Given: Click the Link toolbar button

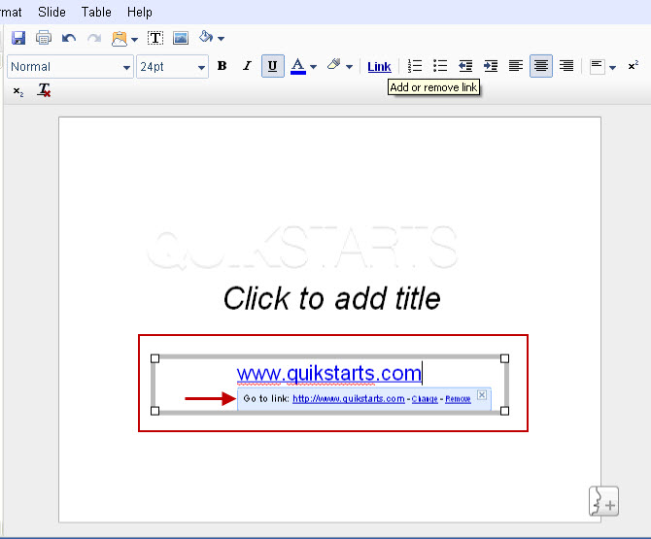Looking at the screenshot, I should (379, 67).
